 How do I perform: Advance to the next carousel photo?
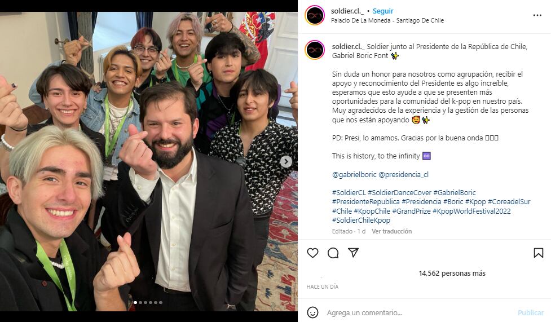coord(286,162)
